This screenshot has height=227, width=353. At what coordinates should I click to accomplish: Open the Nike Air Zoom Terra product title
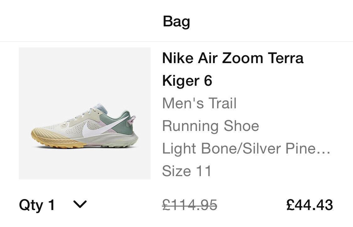pyautogui.click(x=233, y=58)
